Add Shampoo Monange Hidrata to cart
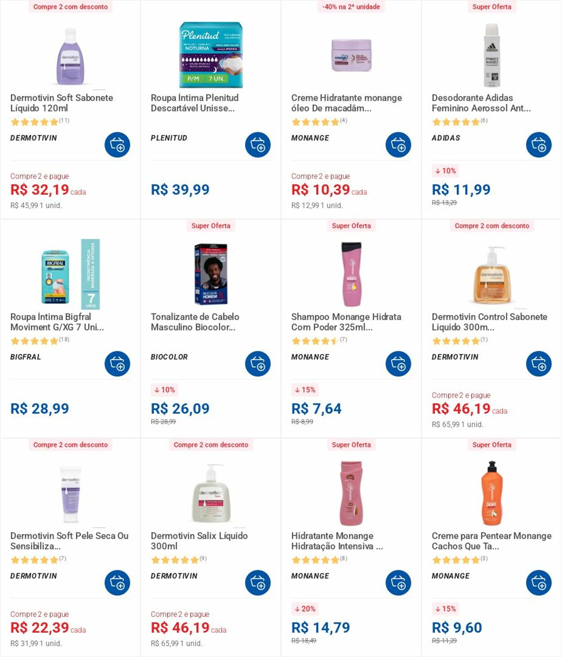 tap(398, 364)
